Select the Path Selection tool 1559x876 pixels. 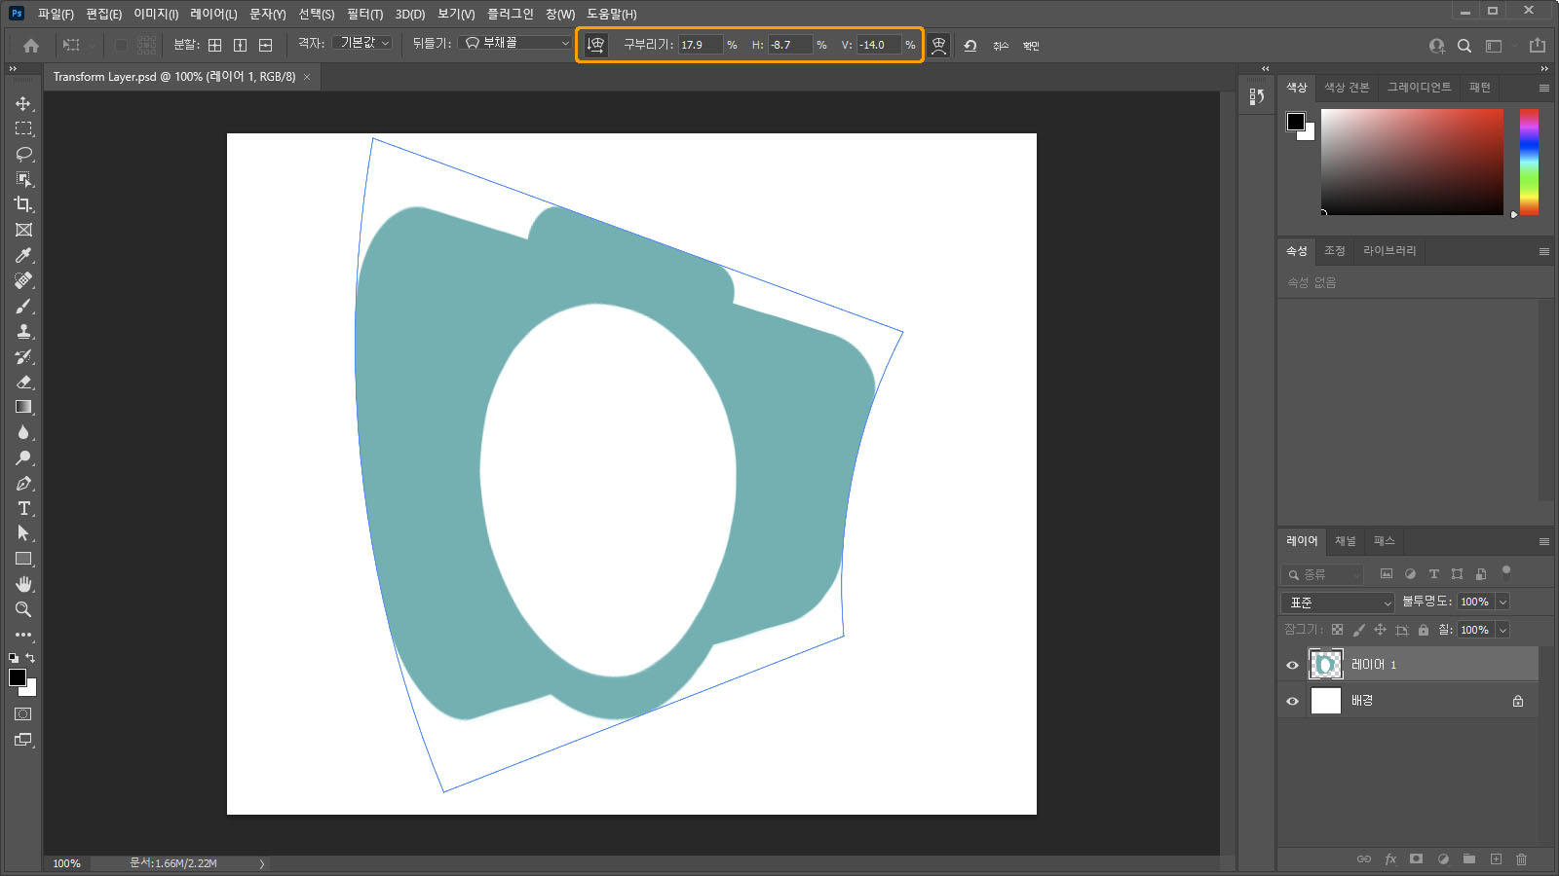click(x=23, y=533)
